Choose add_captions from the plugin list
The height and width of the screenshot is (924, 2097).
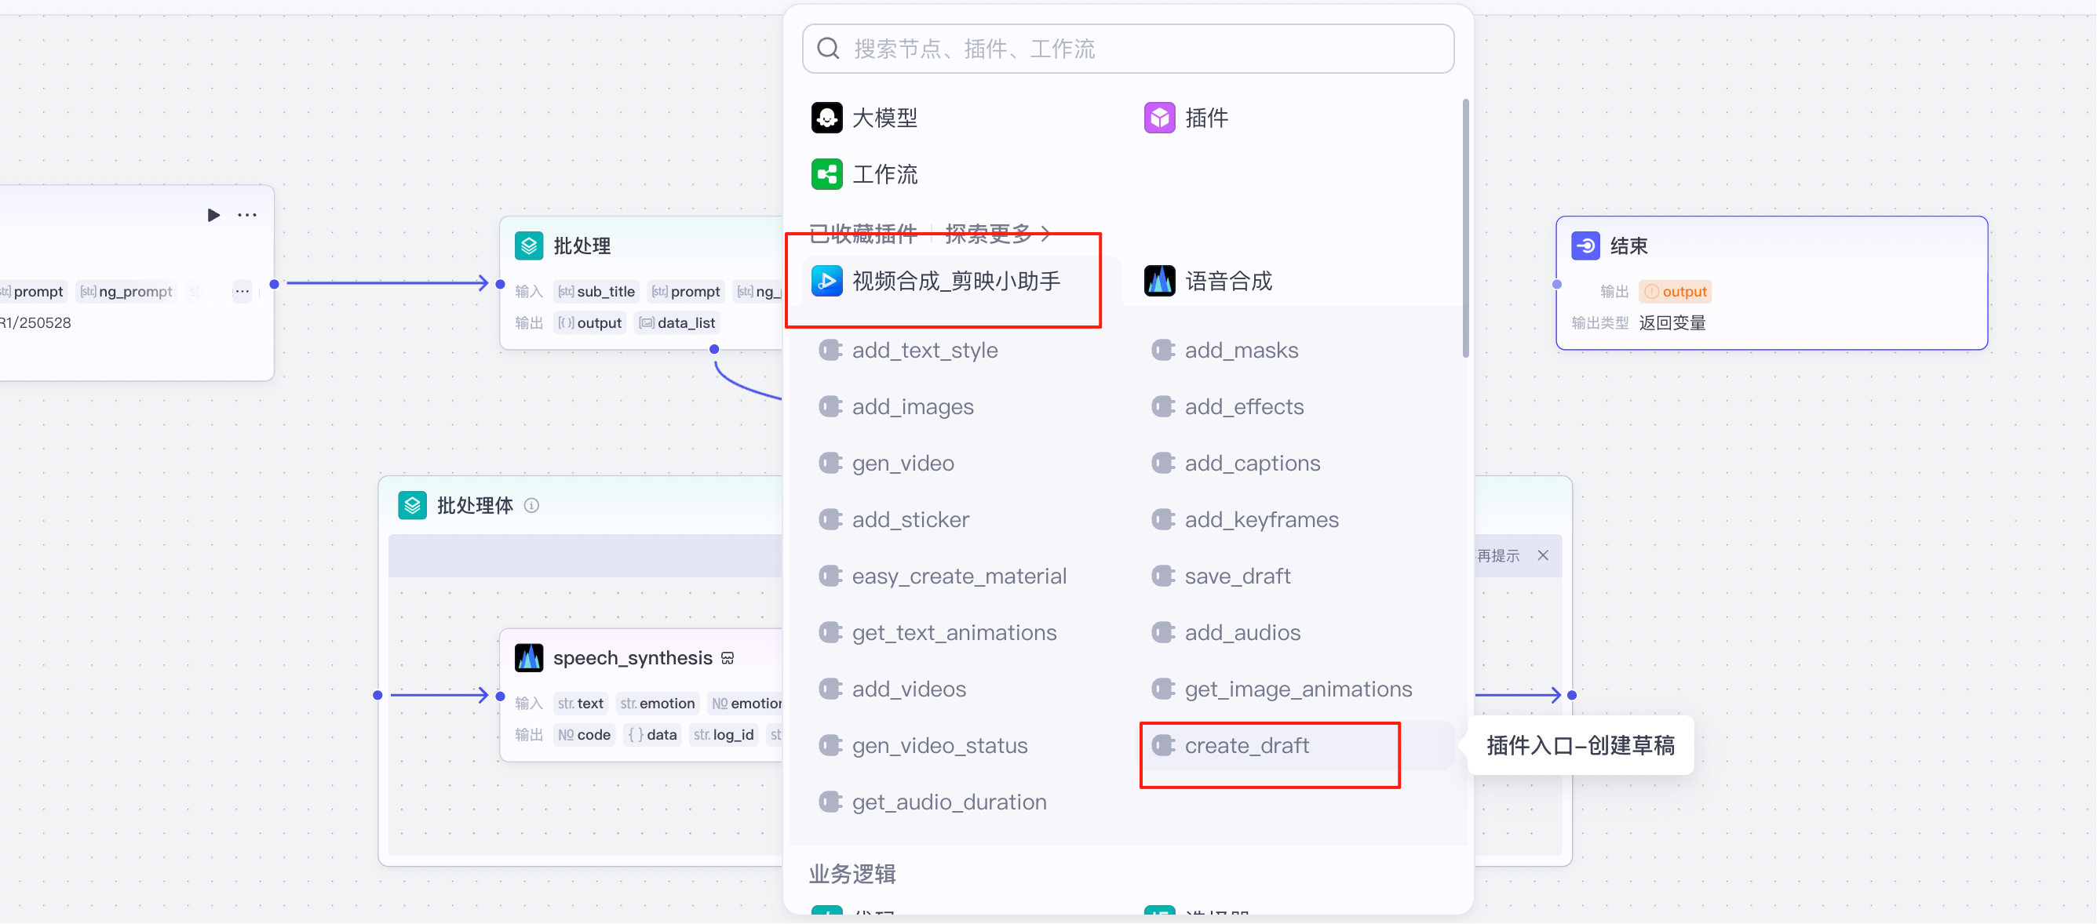point(1252,463)
